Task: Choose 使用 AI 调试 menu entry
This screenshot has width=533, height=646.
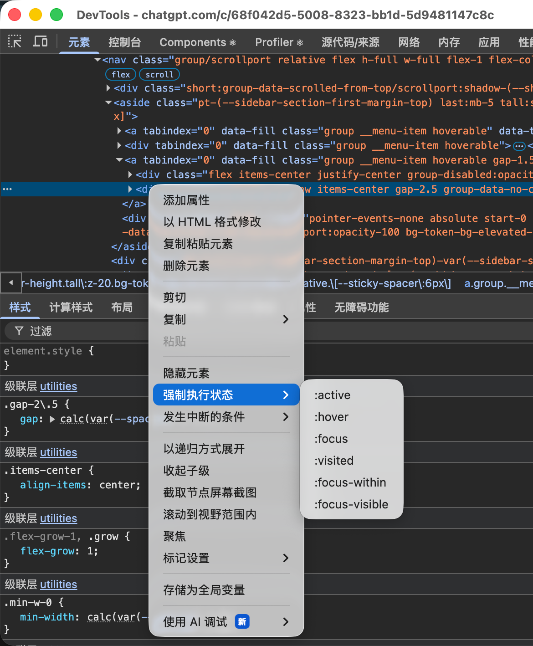Action: click(226, 622)
